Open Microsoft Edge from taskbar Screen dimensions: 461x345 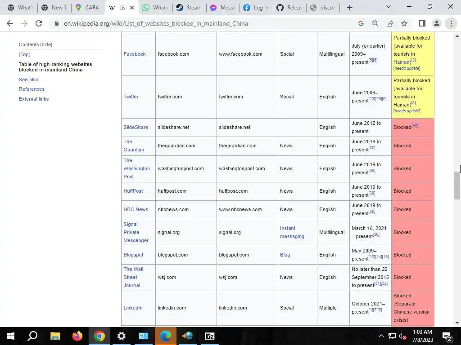[166, 336]
